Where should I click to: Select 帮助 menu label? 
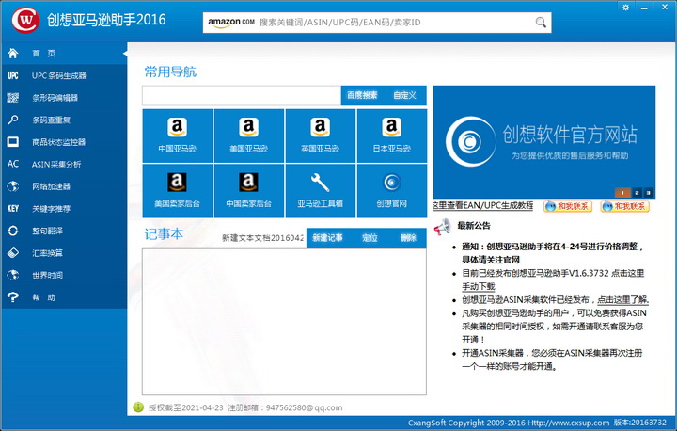pos(43,297)
